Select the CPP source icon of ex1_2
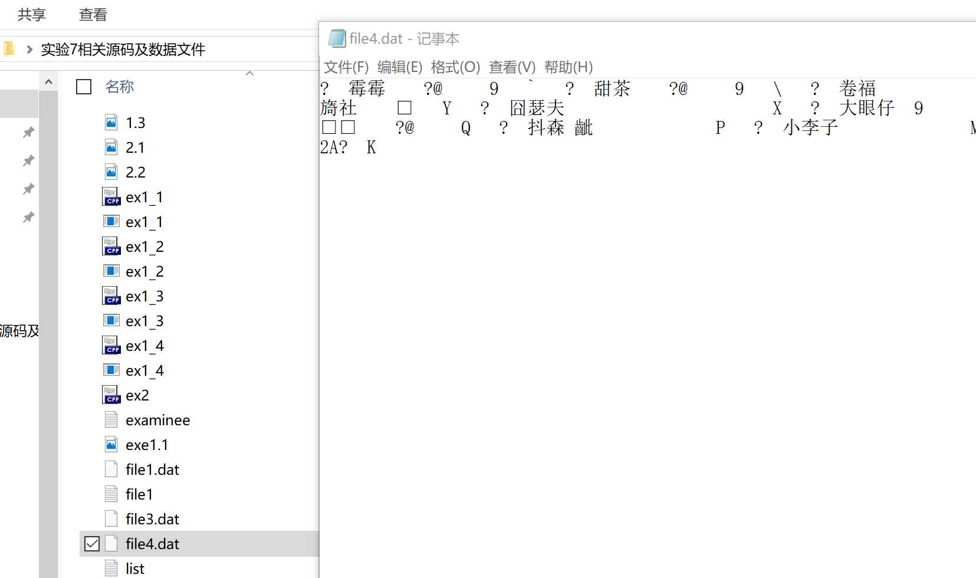The width and height of the screenshot is (976, 578). tap(111, 247)
